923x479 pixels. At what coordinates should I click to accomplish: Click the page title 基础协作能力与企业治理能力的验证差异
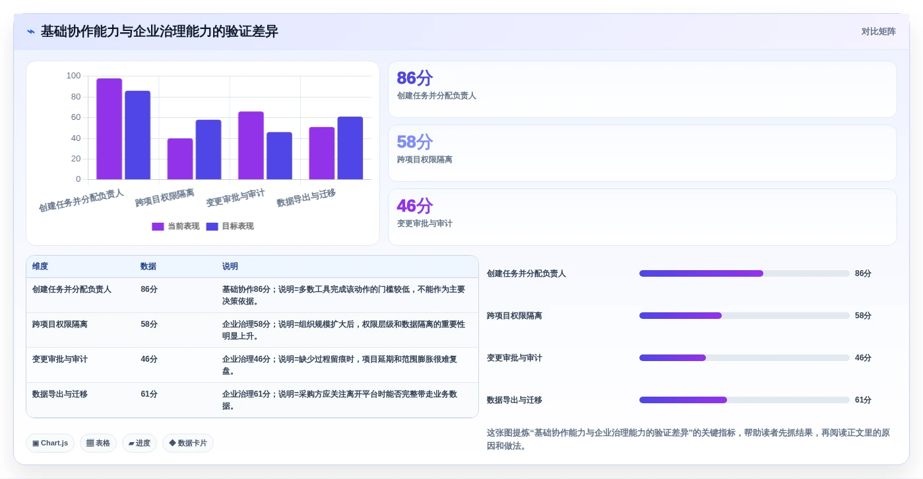click(x=160, y=32)
